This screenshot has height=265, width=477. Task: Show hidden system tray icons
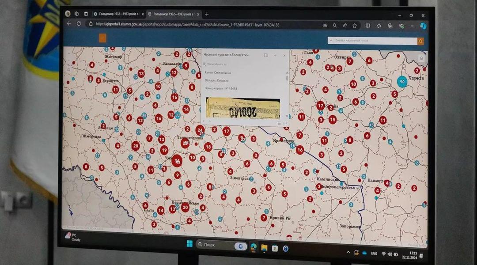pyautogui.click(x=348, y=252)
